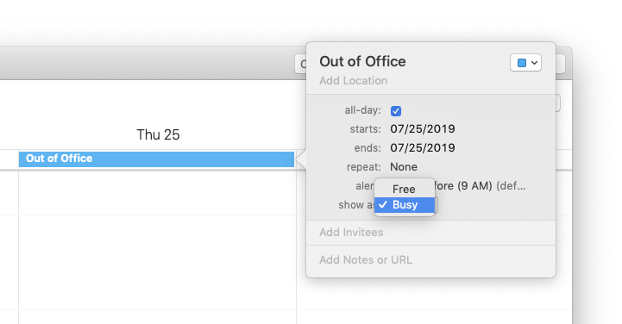Select Busy in show as menu
Viewport: 622px width, 324px height.
pos(405,205)
